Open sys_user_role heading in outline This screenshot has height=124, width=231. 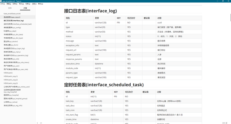(x=16, y=69)
